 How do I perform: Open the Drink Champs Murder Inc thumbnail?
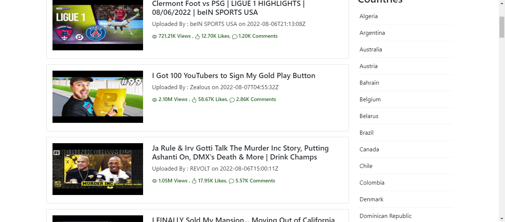(98, 169)
